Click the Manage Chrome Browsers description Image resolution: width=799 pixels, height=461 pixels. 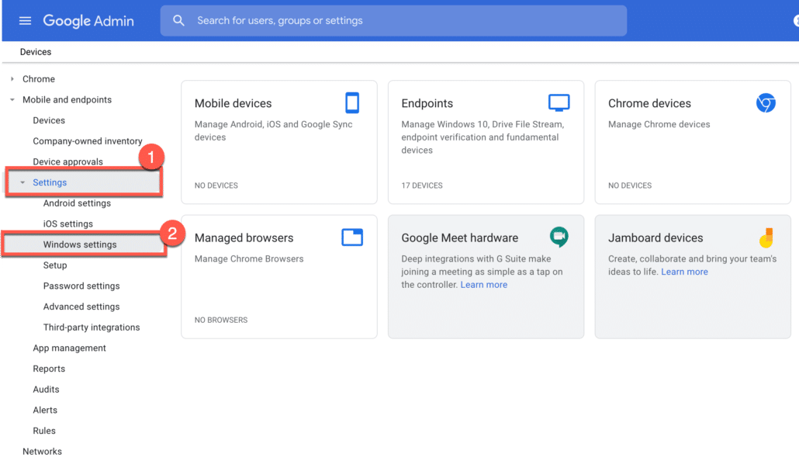pyautogui.click(x=249, y=259)
